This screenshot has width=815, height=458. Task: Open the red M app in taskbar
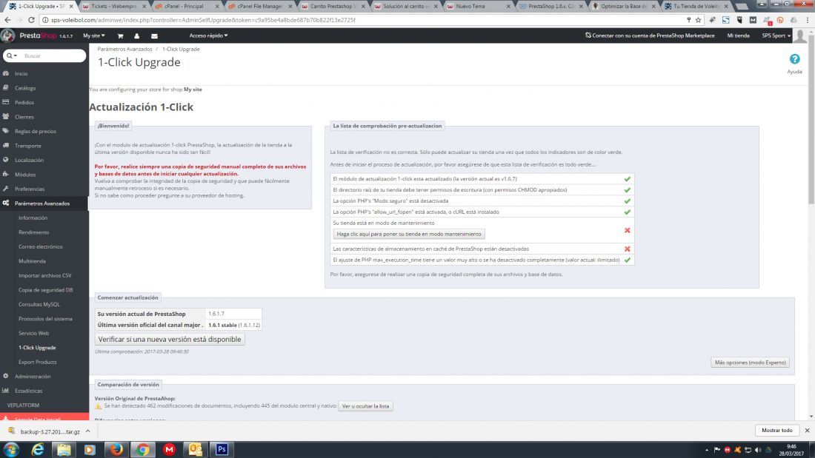click(169, 449)
